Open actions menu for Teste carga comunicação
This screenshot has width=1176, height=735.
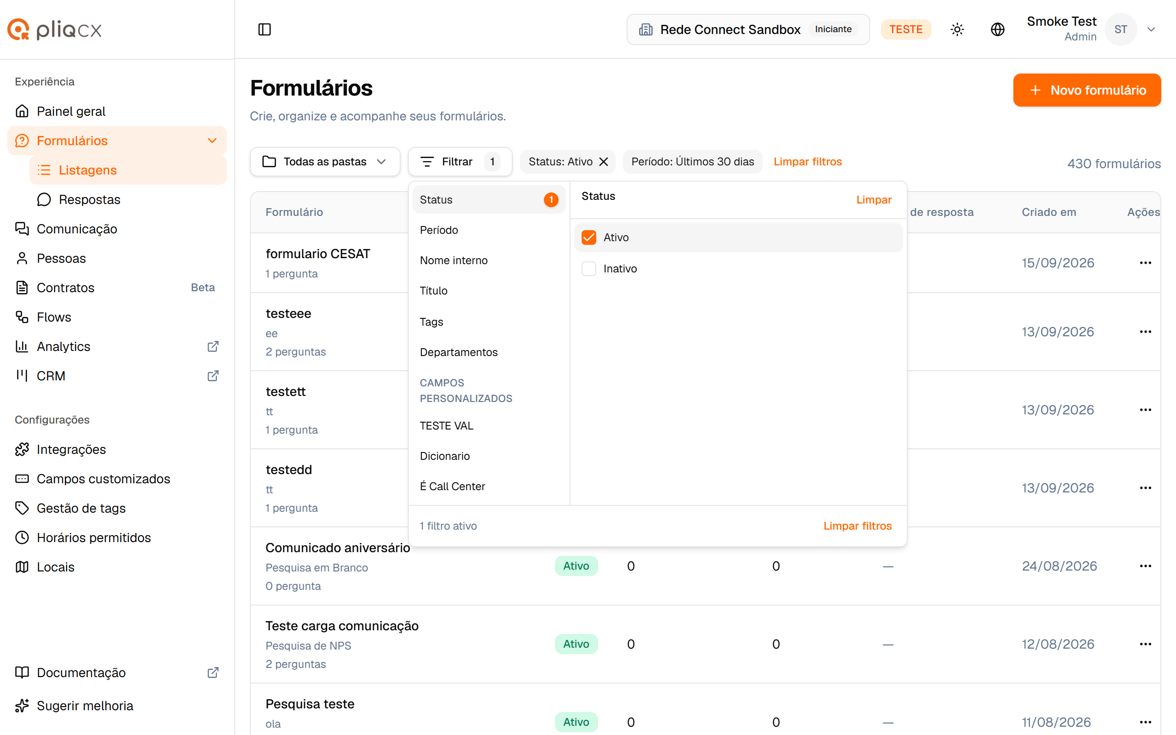(x=1145, y=644)
